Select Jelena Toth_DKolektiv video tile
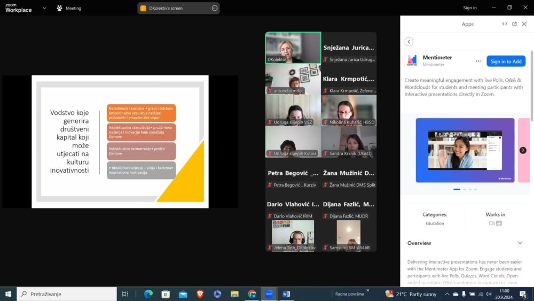The image size is (534, 301). [x=293, y=236]
